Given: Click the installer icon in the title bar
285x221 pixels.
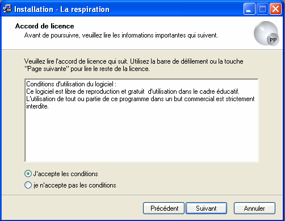Looking at the screenshot, I should pyautogui.click(x=7, y=9).
